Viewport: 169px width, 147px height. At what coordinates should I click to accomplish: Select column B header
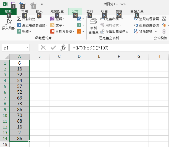[39, 57]
